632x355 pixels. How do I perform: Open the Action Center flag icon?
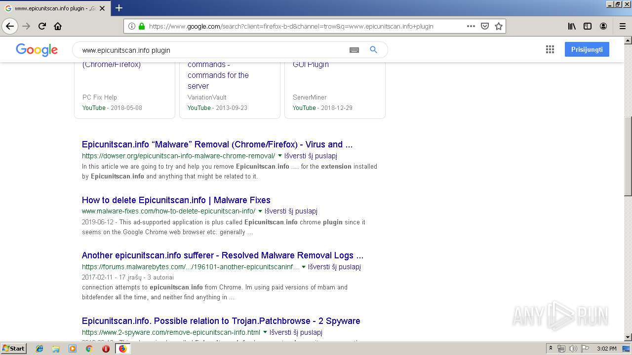click(585, 349)
